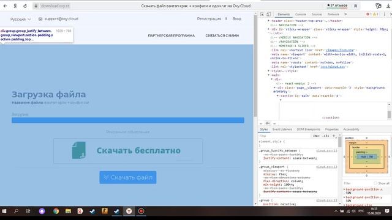392x220 pixels.
Task: Open ПАРТНЕРСКАЯ ПРОГРАММА menu item
Action: (171, 35)
